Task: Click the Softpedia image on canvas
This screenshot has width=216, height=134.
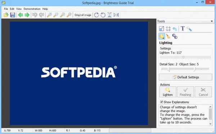Action: coord(79,73)
